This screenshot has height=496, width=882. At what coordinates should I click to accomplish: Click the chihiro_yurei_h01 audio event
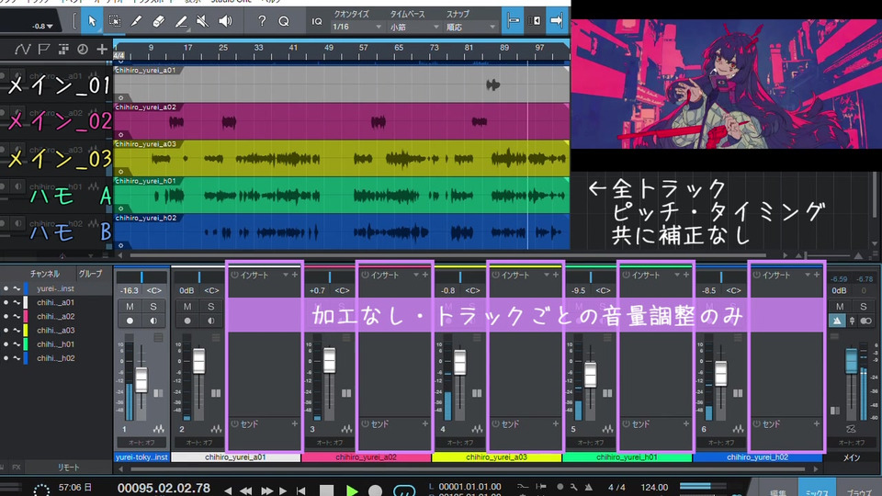coord(342,195)
